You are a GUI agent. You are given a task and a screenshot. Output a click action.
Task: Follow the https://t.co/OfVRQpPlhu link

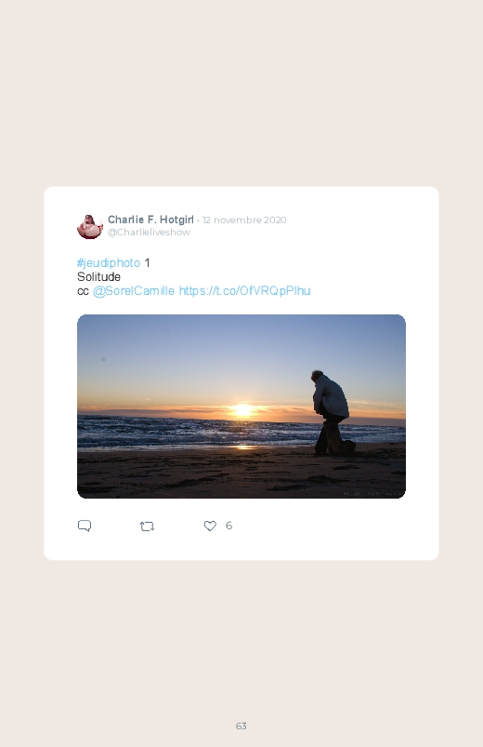click(x=244, y=290)
